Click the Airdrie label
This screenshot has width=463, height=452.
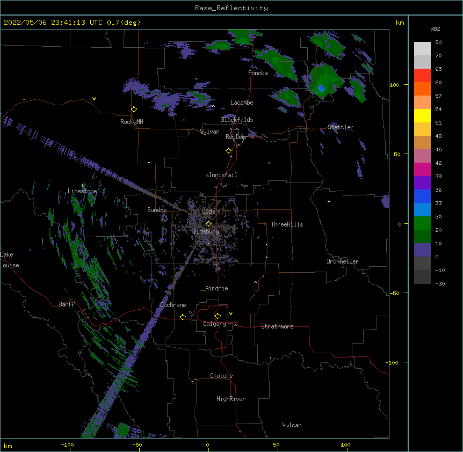216,288
